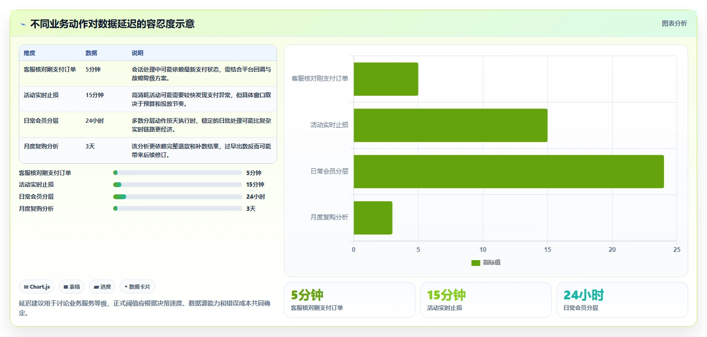Select the 数据卡片 tag chip
The image size is (707, 337).
(x=137, y=287)
